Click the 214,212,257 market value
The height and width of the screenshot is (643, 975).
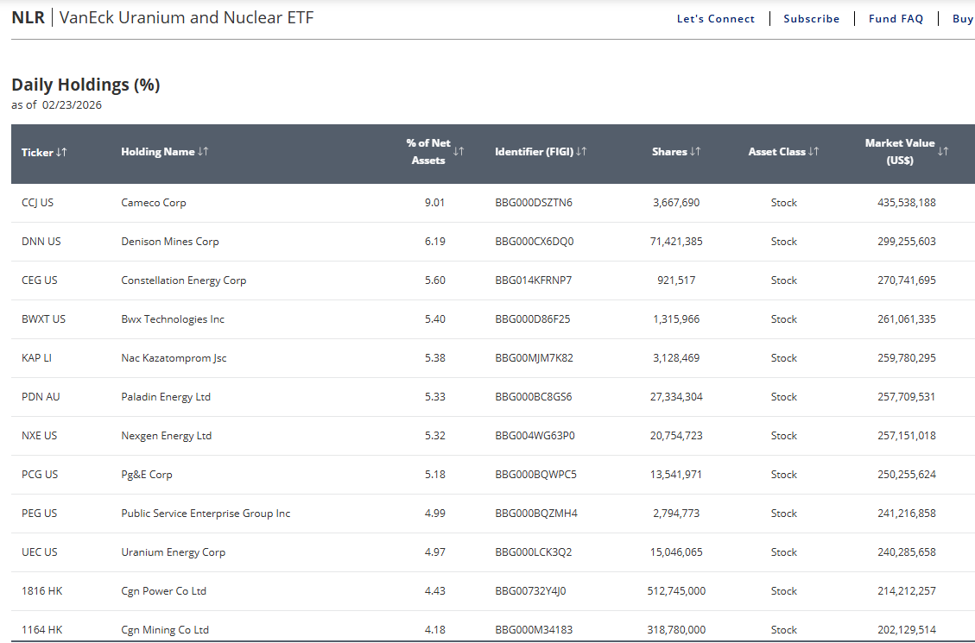click(x=907, y=591)
